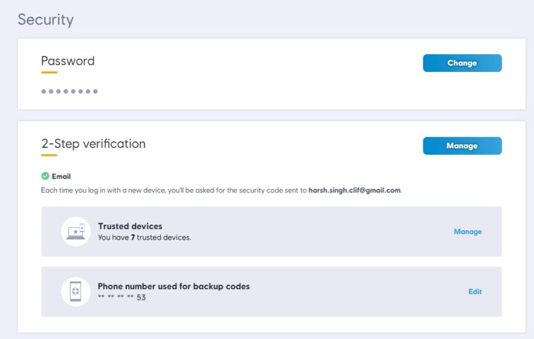Click the yellow underline beneath Password
This screenshot has height=339, width=534.
pos(49,73)
